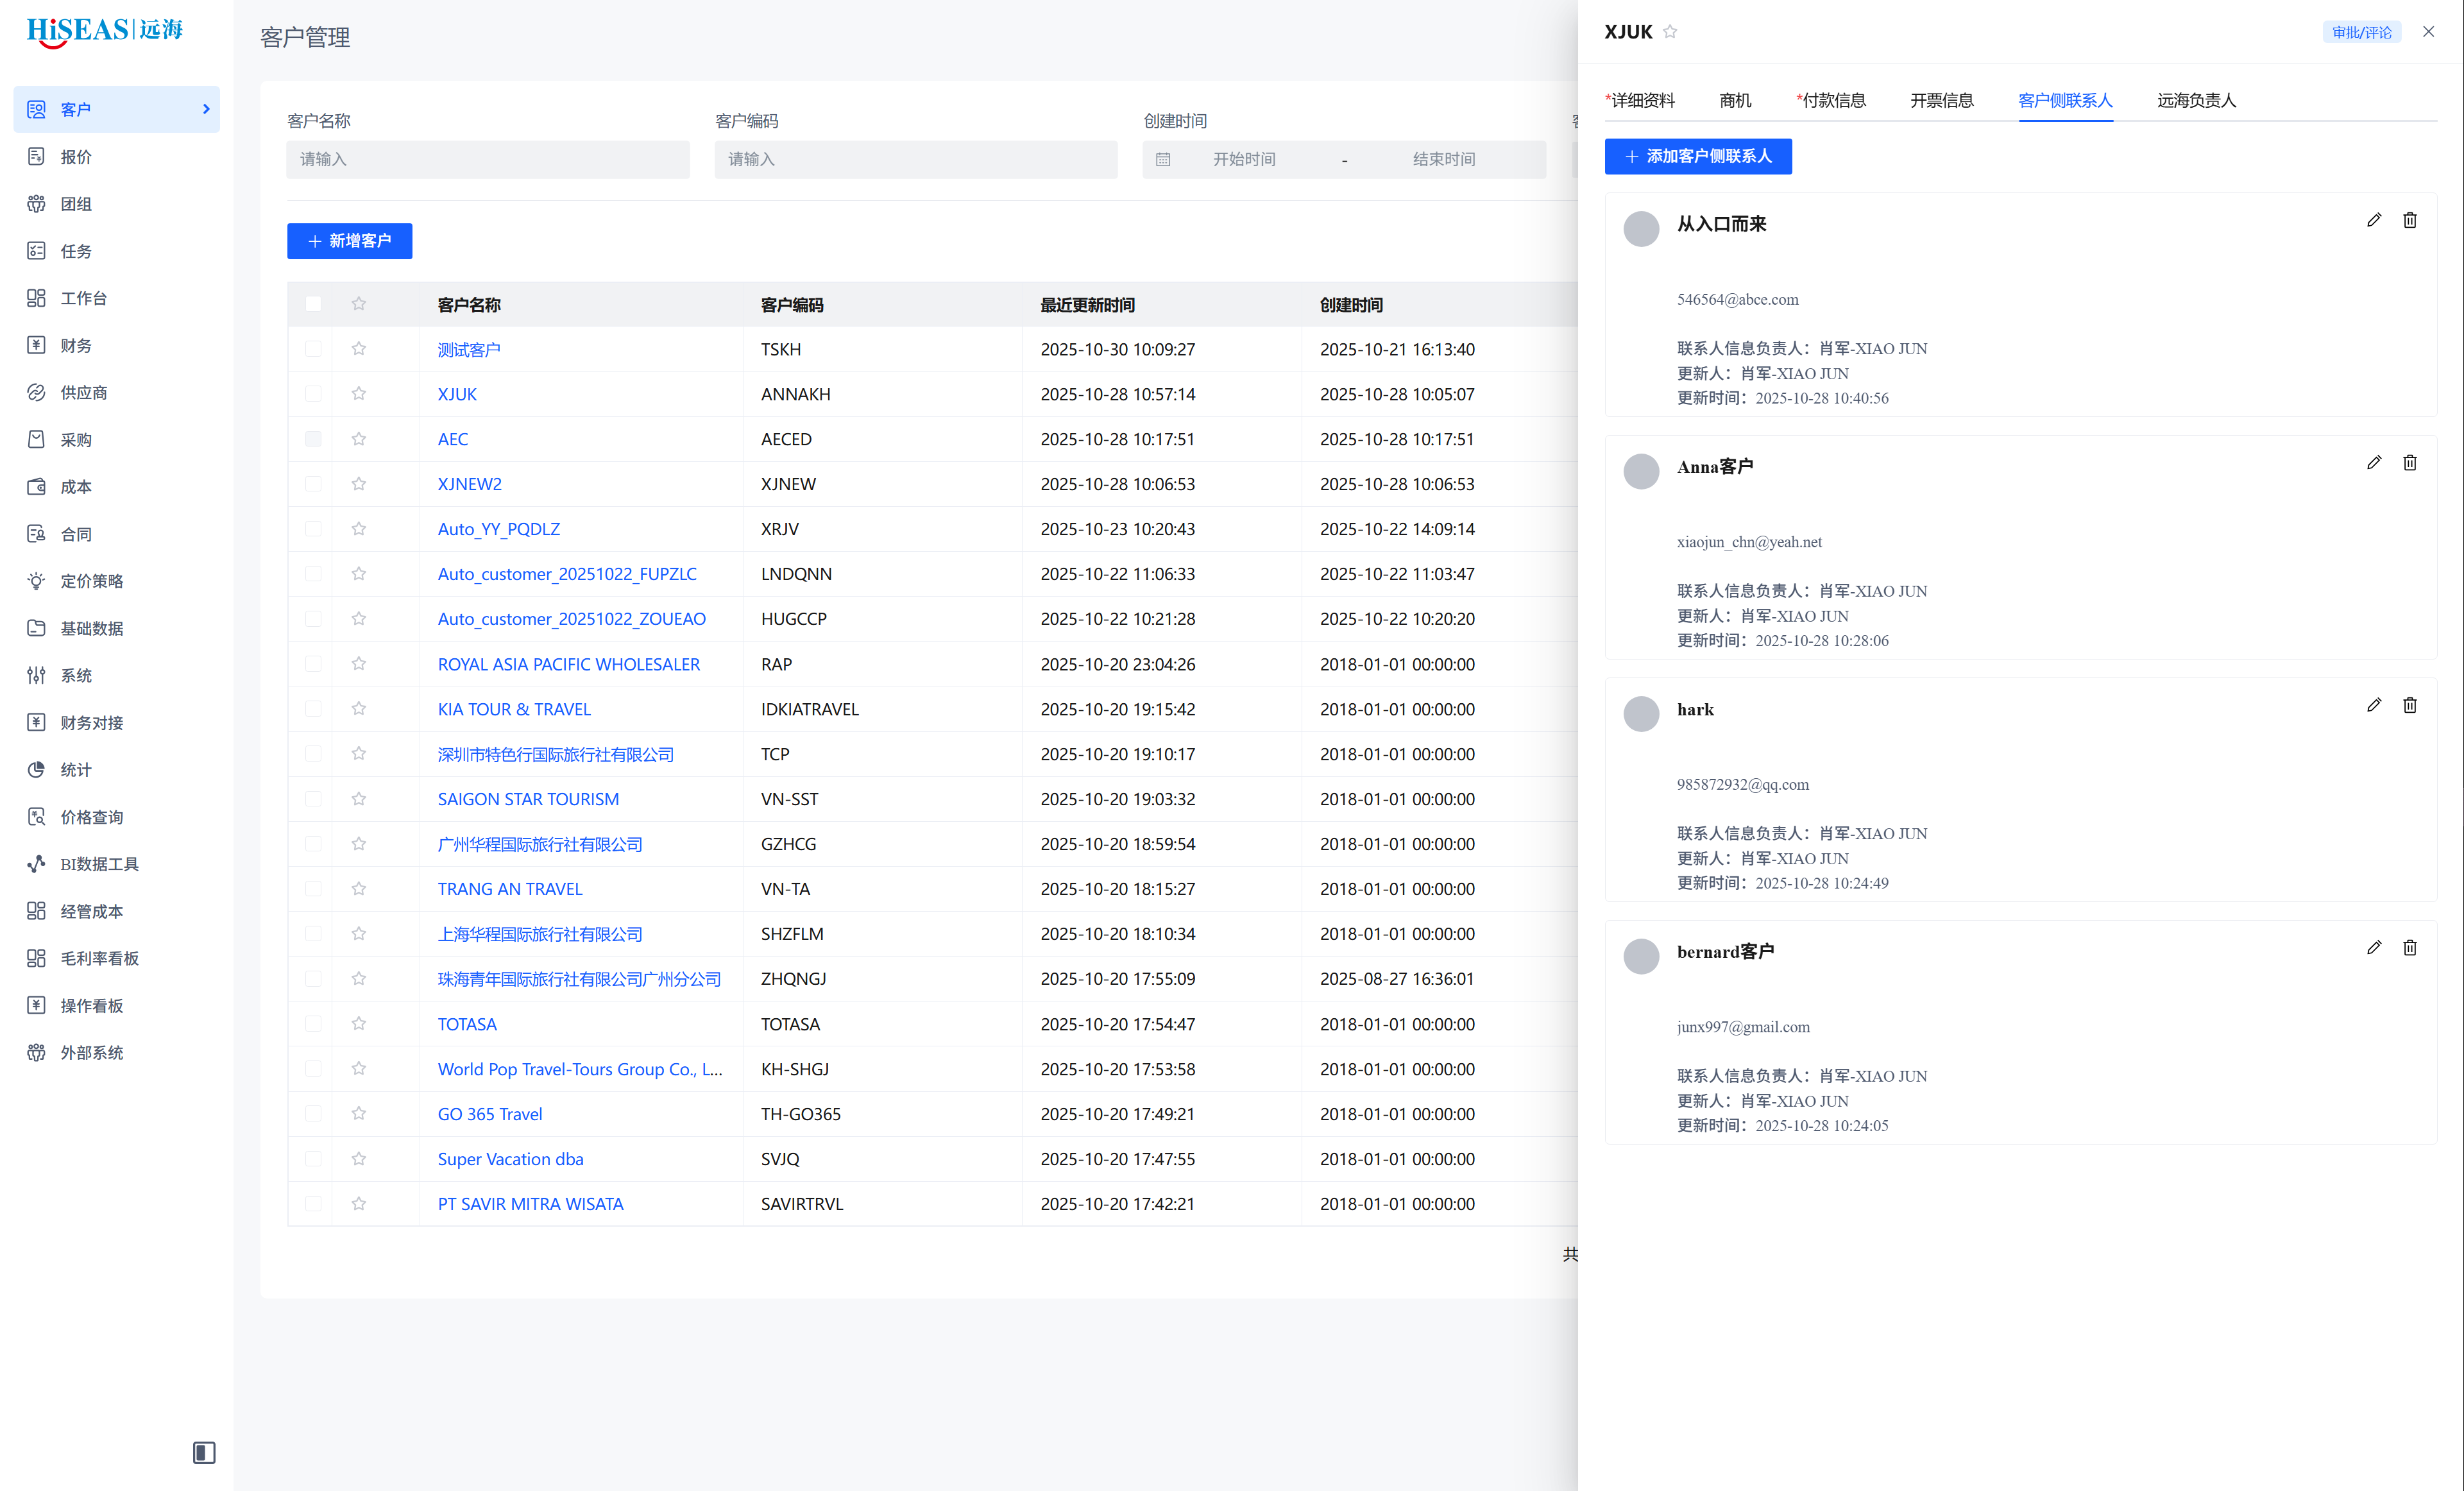Click the 客户名称 search input

click(488, 159)
